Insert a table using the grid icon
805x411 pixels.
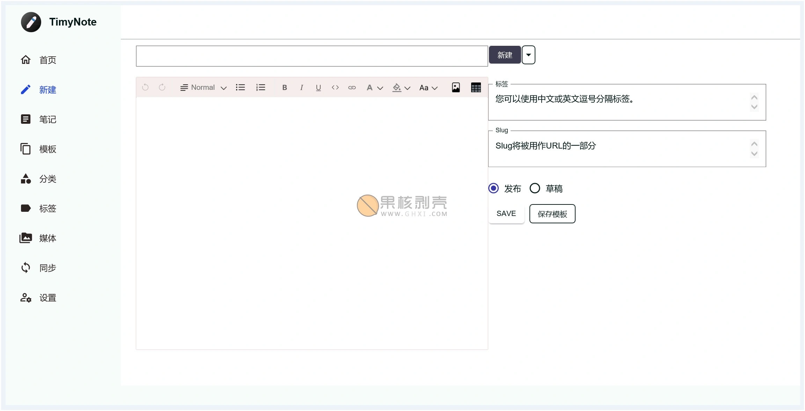click(x=476, y=88)
